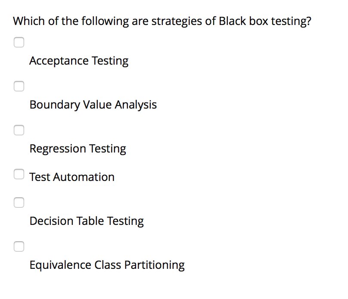Click the Boundary Value Analysis label

[x=93, y=105]
